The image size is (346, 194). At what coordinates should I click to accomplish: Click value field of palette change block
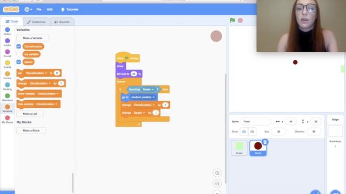coord(61,84)
